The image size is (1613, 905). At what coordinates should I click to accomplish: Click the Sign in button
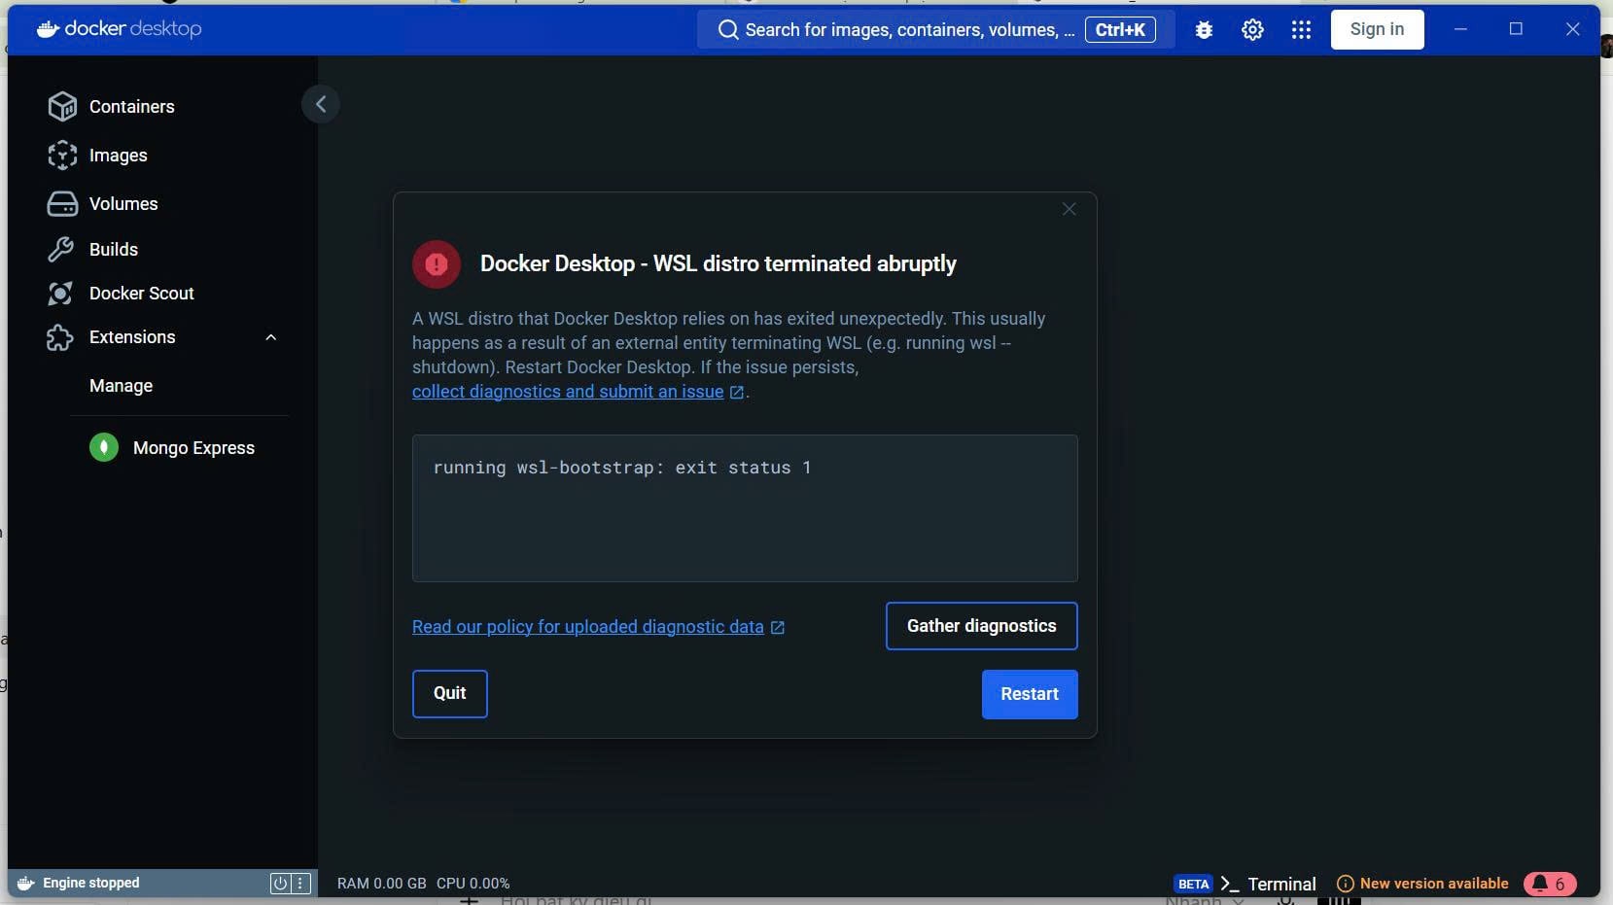tap(1377, 29)
